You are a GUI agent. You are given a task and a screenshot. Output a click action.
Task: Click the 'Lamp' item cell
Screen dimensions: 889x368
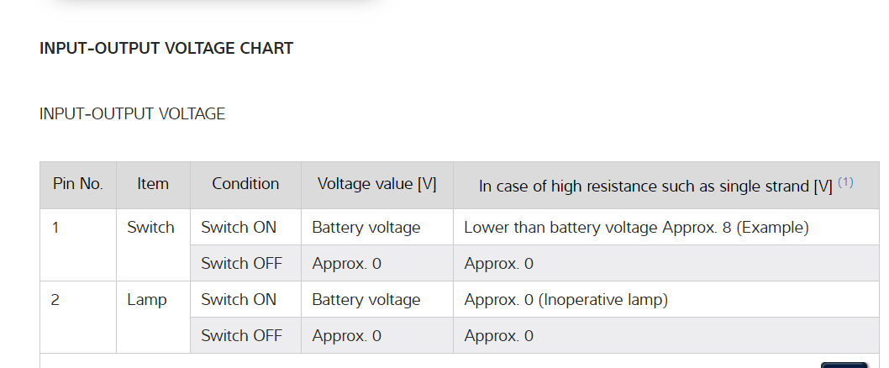tap(147, 300)
